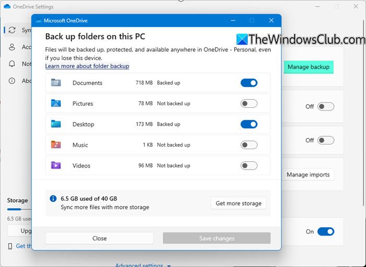Click the Upgrade button under Storage

tap(20, 231)
